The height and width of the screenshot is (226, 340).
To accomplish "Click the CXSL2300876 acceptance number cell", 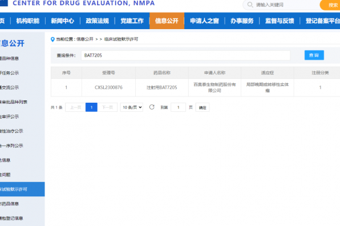I will tap(108, 87).
